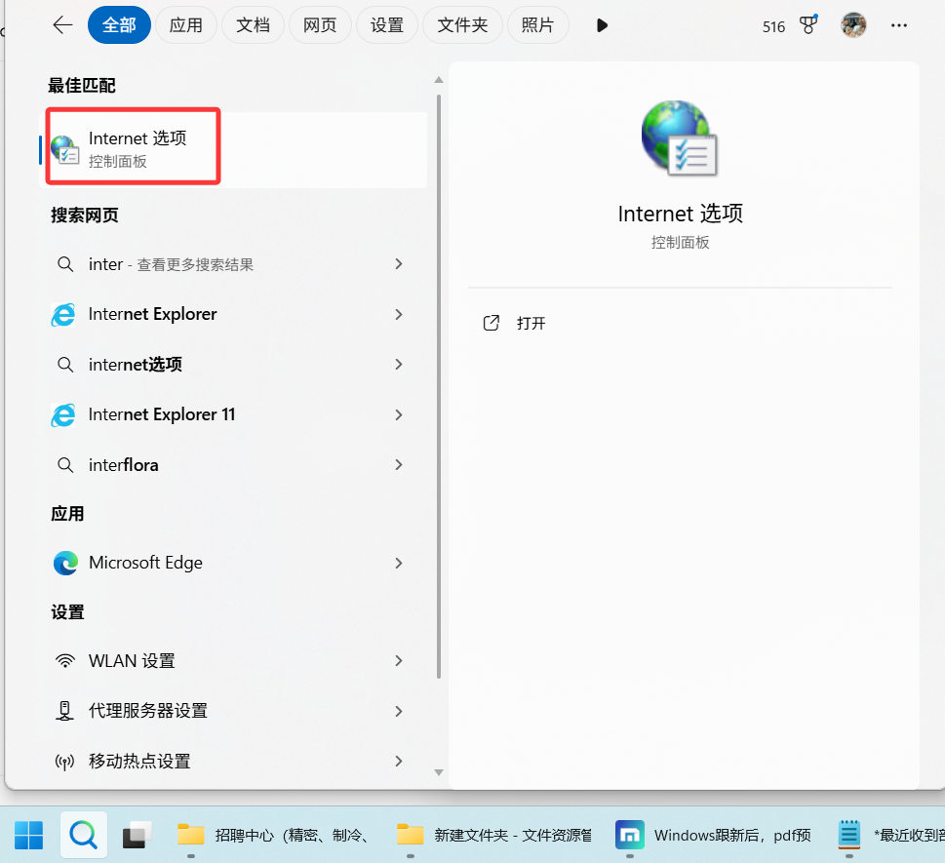Click the search highlights play arrow
The height and width of the screenshot is (863, 945).
coord(602,25)
